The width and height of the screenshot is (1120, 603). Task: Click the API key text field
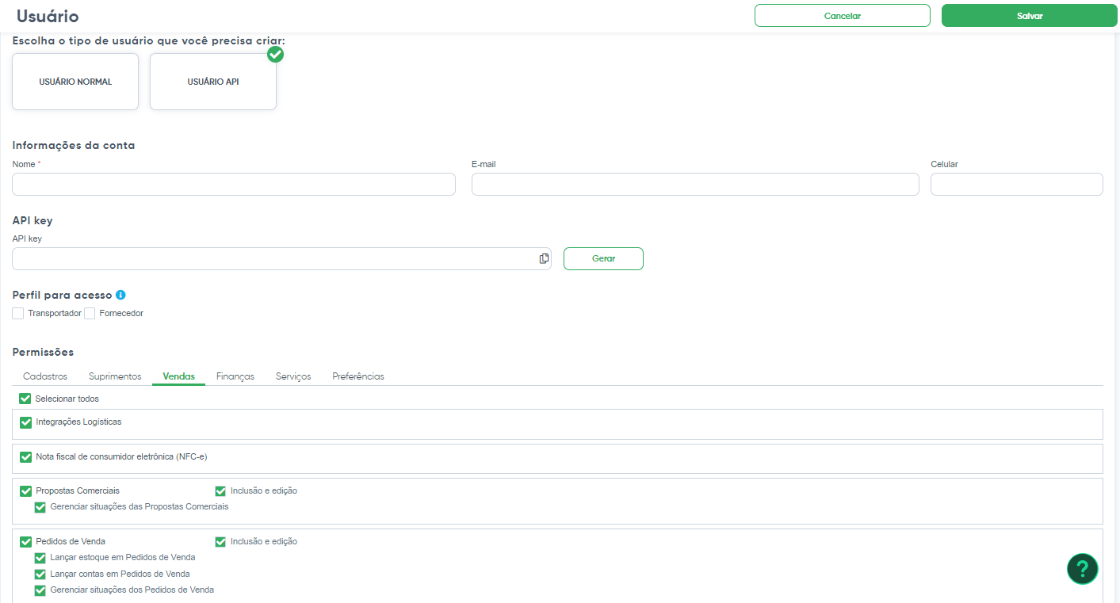[281, 259]
